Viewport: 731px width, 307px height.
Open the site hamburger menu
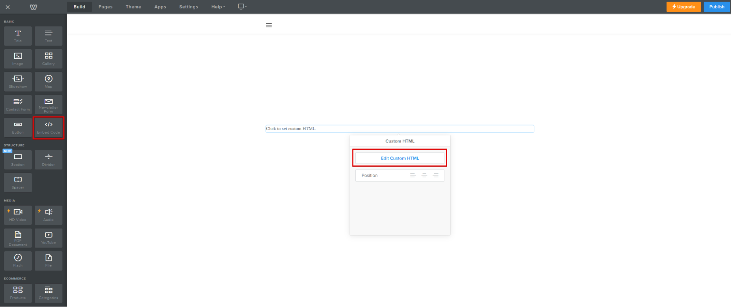point(269,25)
